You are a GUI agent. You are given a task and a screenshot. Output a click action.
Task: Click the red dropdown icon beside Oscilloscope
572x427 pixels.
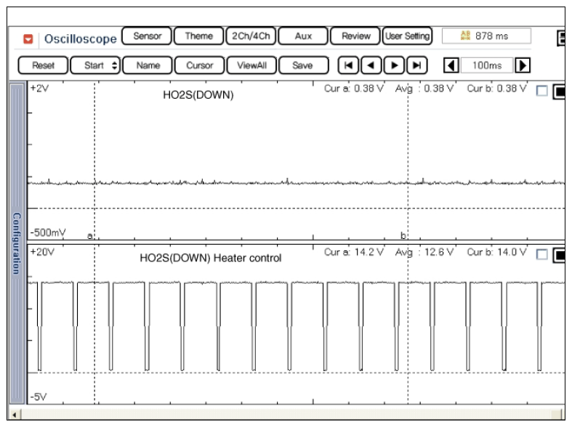(x=29, y=38)
